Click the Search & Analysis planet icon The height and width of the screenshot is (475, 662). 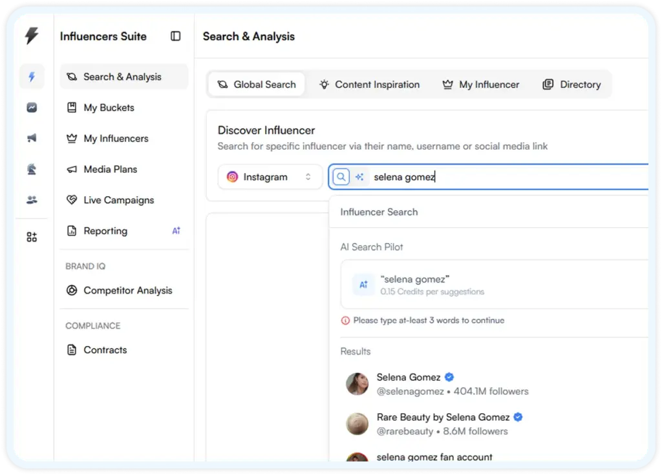(72, 77)
